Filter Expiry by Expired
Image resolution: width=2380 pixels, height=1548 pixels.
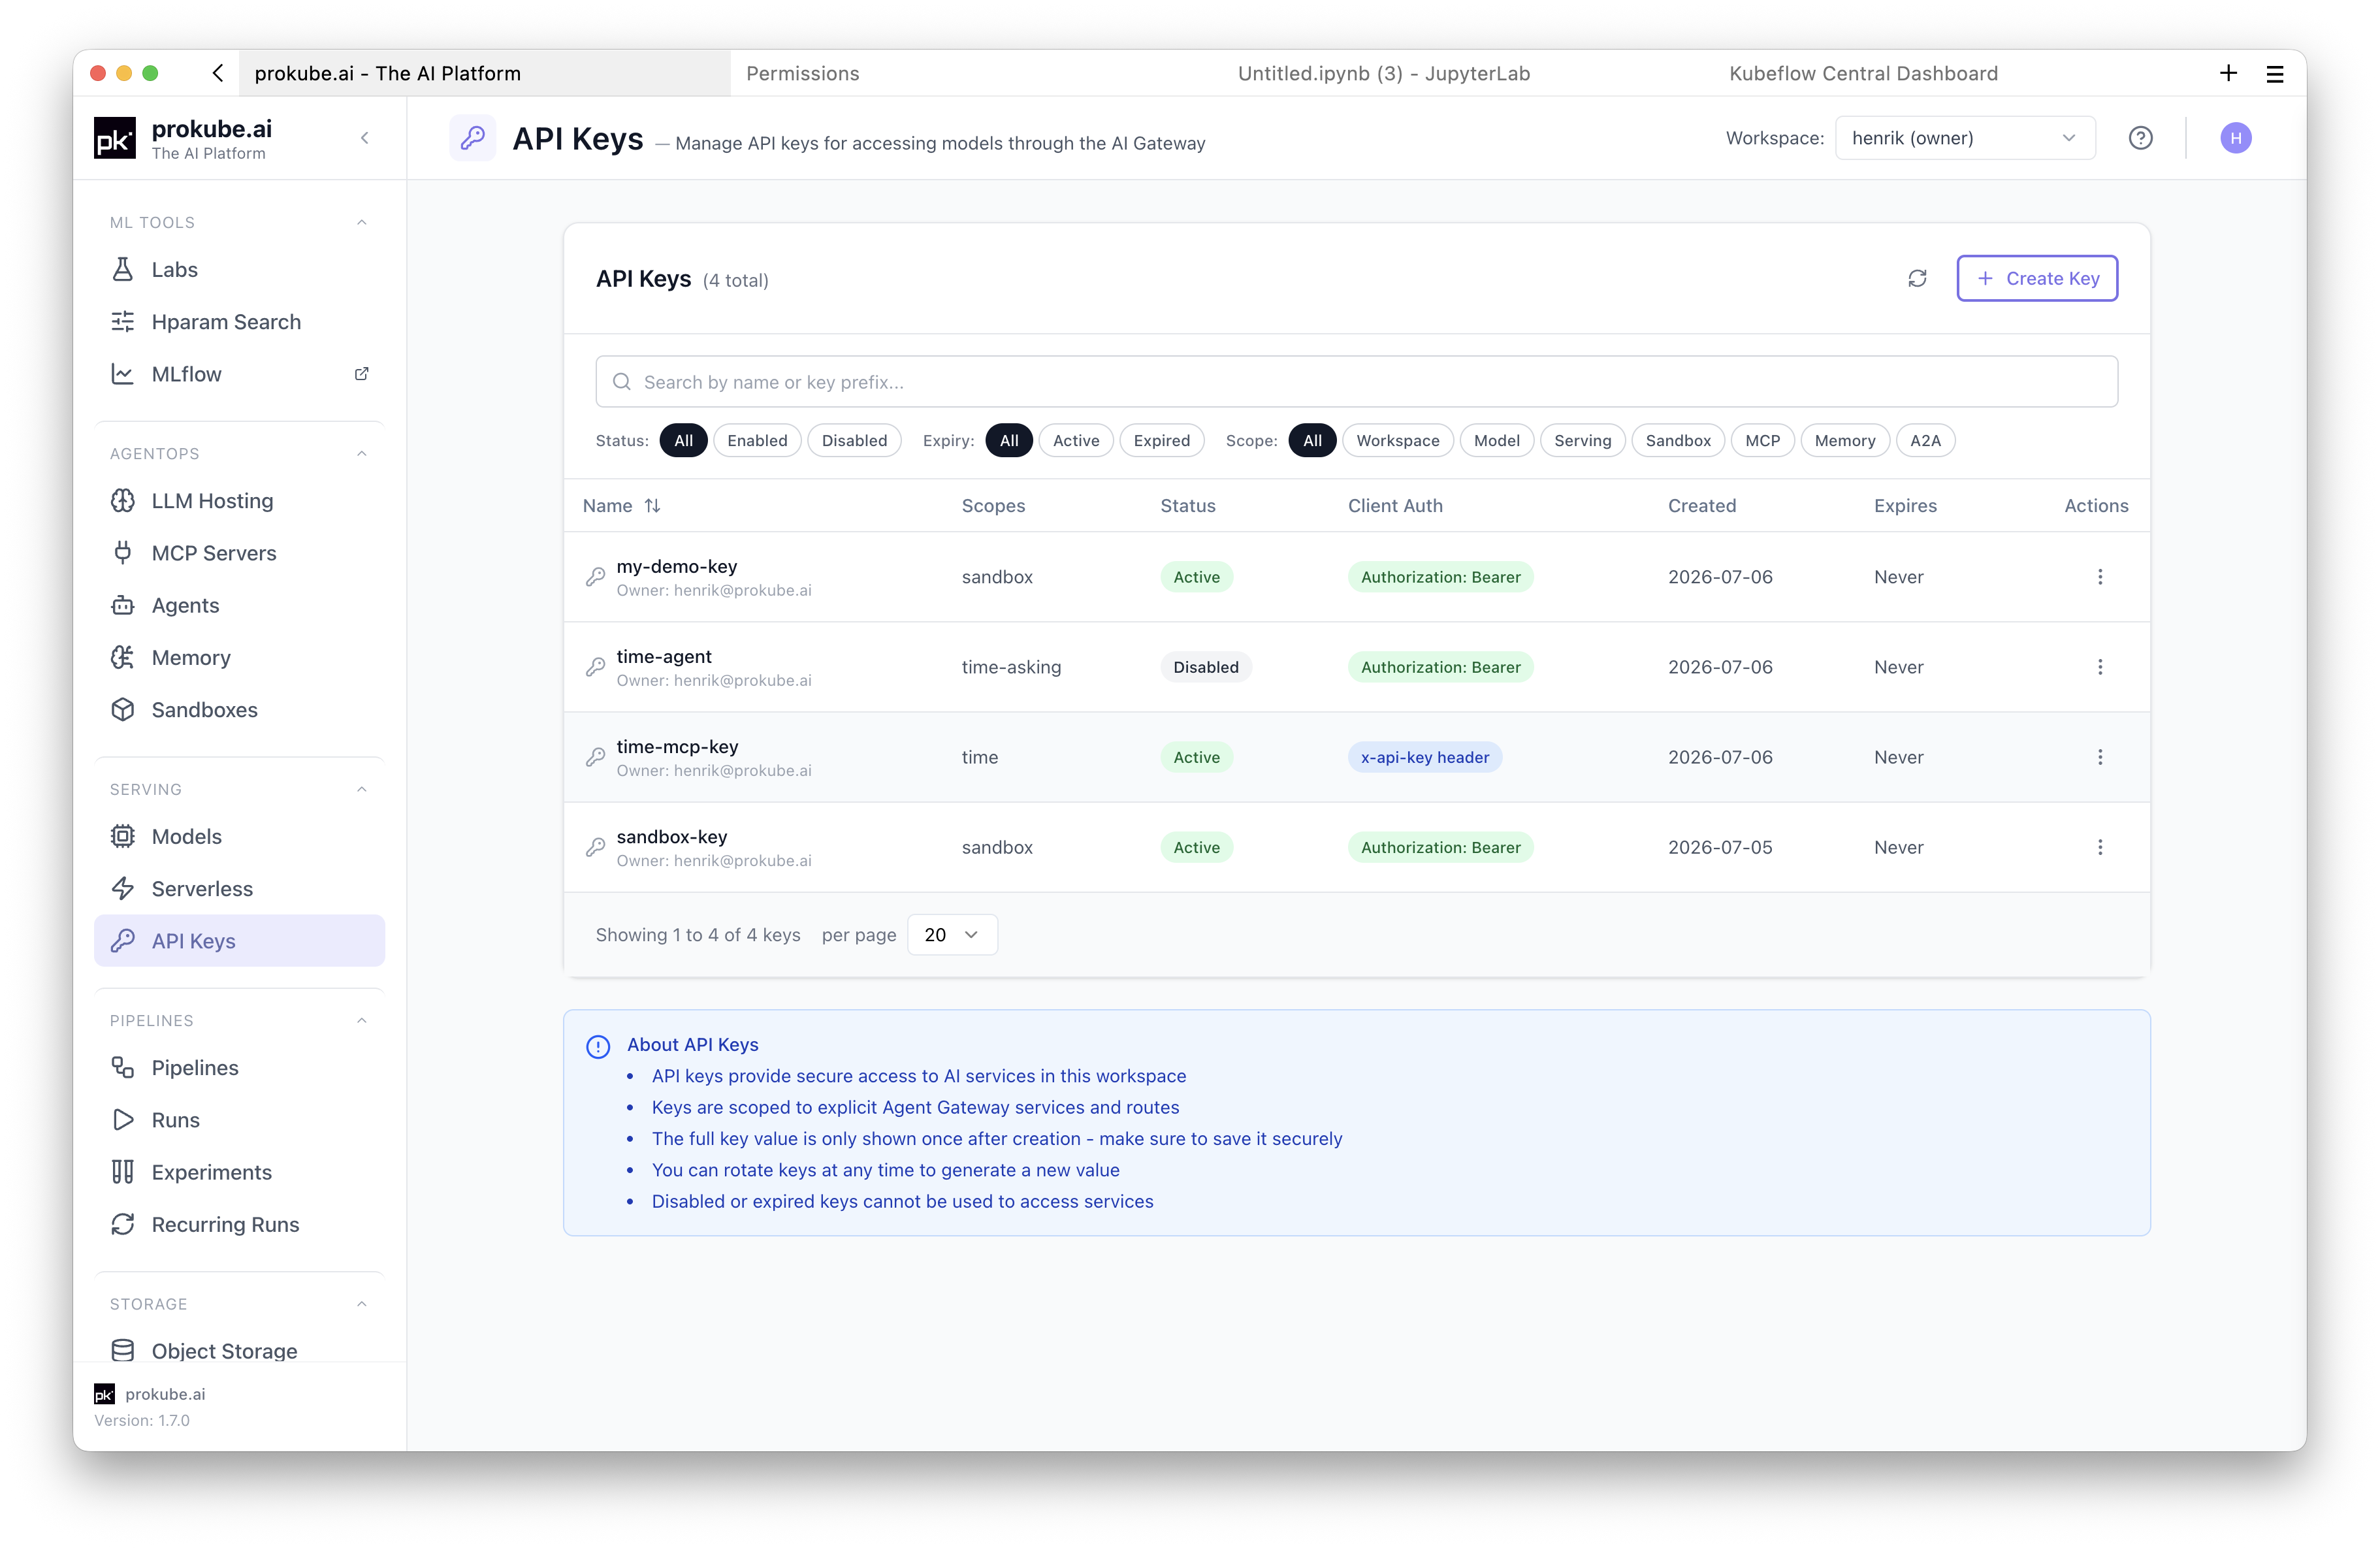[1161, 441]
